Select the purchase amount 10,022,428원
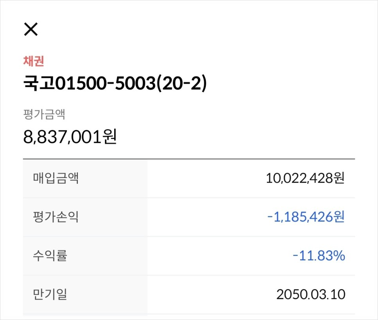 [x=305, y=178]
